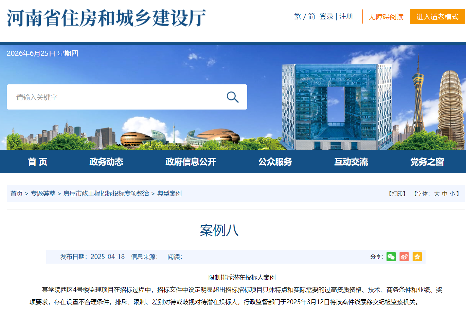The width and height of the screenshot is (466, 315).
Task: Open the 公众服务 menu
Action: 275,162
